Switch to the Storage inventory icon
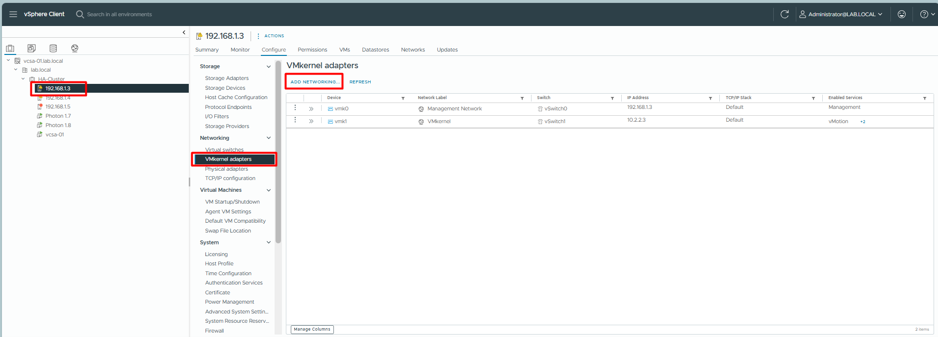 [x=53, y=48]
